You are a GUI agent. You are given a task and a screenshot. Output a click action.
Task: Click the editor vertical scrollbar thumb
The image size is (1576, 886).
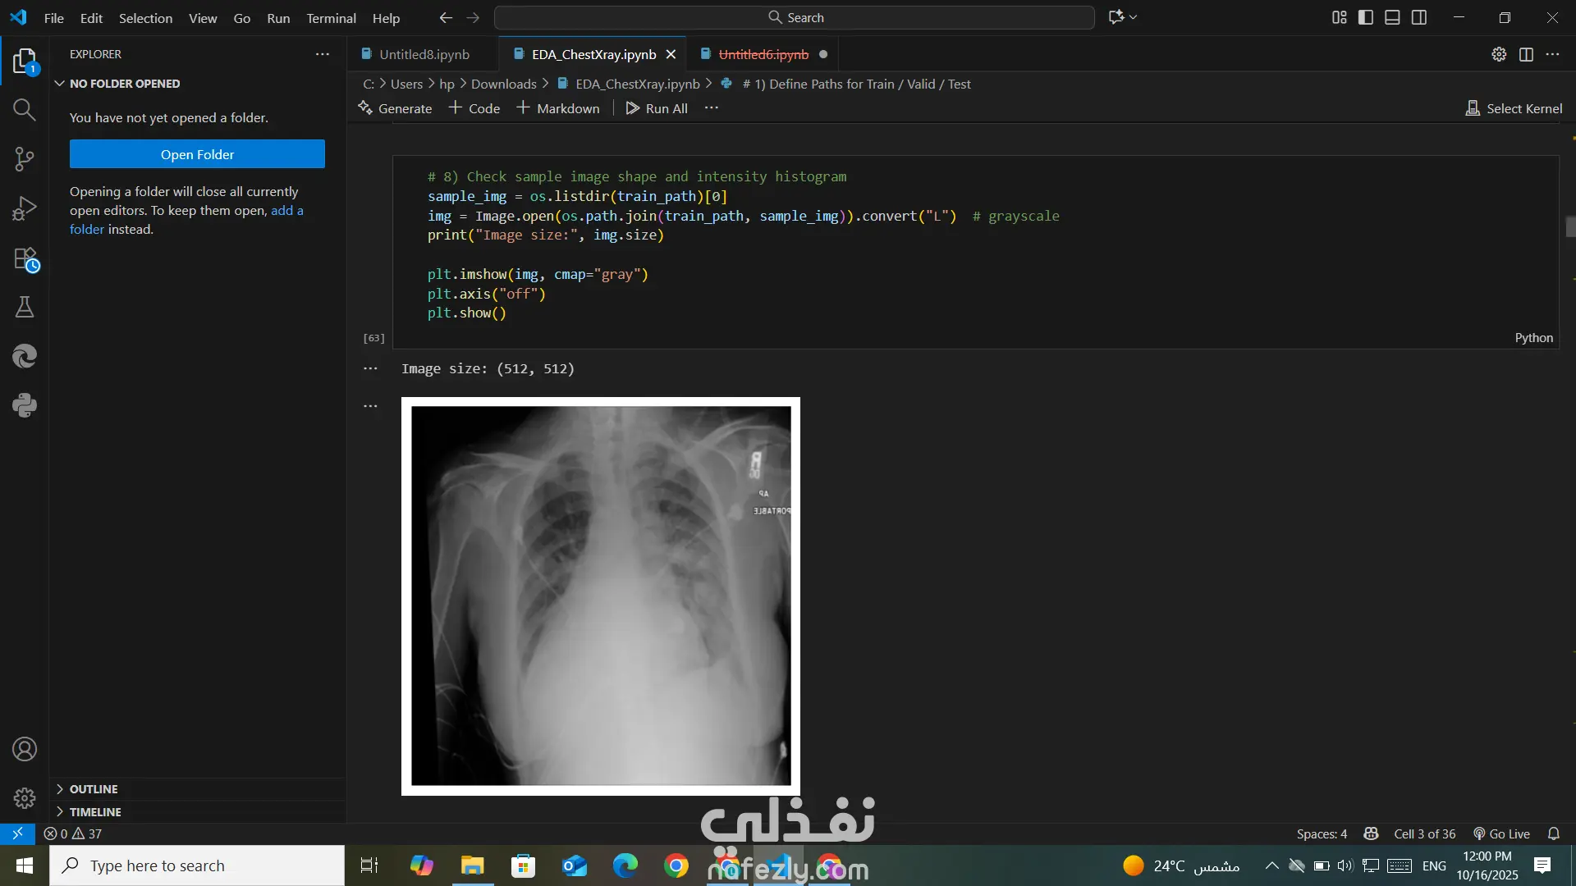(x=1570, y=226)
